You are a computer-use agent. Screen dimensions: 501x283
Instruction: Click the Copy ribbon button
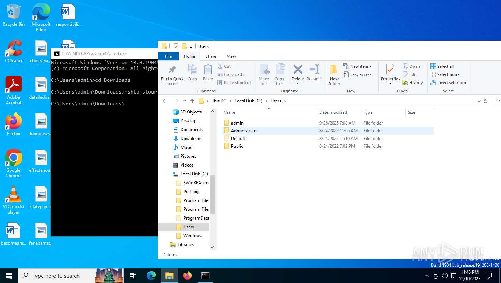tap(192, 73)
